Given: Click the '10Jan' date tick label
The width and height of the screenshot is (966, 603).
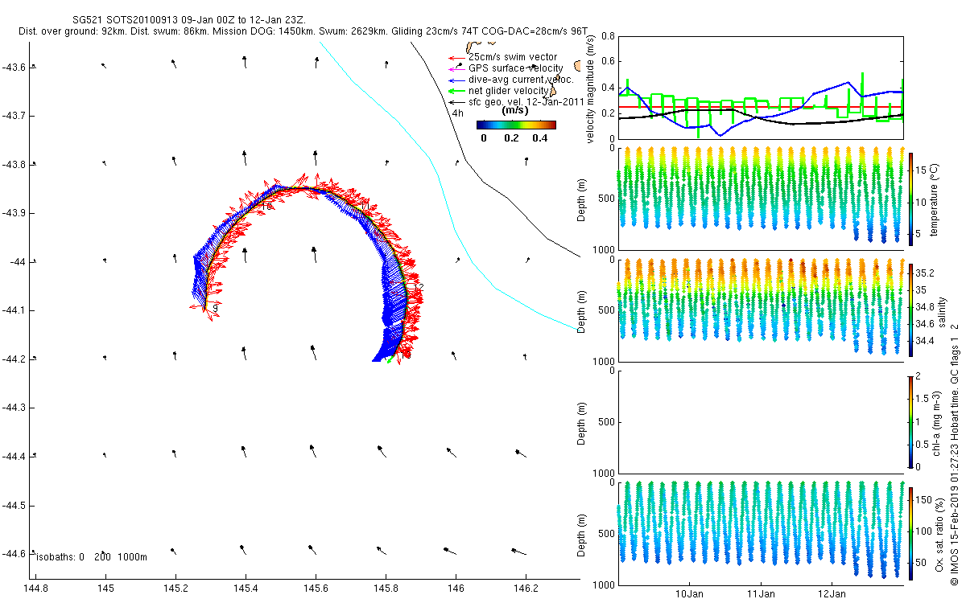Looking at the screenshot, I should coord(690,594).
